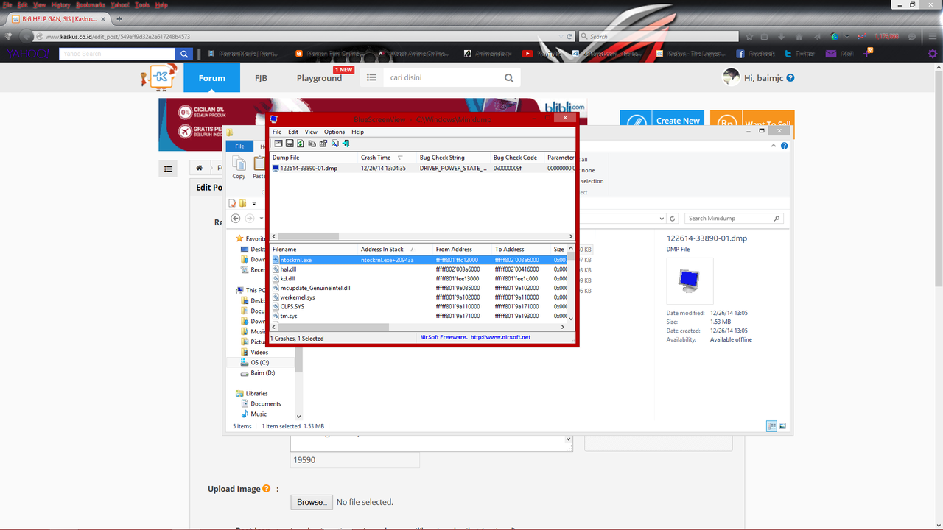Open the View menu in BlueScreenView
The image size is (943, 530).
311,132
